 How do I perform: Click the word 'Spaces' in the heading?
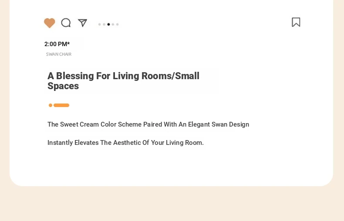pyautogui.click(x=63, y=86)
